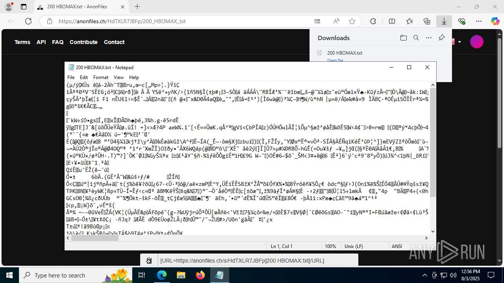Click the Ln 1, Col 1 status text
The width and height of the screenshot is (504, 283).
[x=282, y=246]
